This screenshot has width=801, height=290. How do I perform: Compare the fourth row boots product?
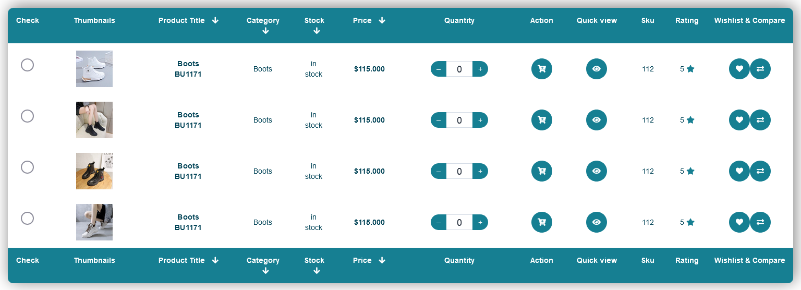tap(760, 222)
